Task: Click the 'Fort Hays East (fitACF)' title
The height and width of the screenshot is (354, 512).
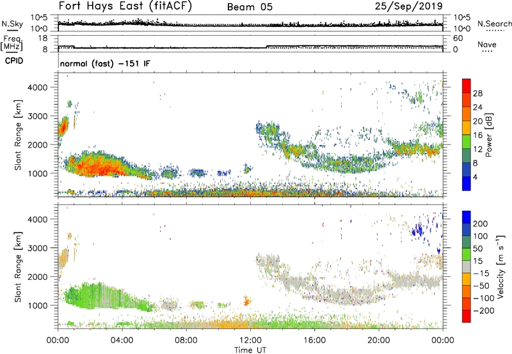Action: [x=125, y=6]
